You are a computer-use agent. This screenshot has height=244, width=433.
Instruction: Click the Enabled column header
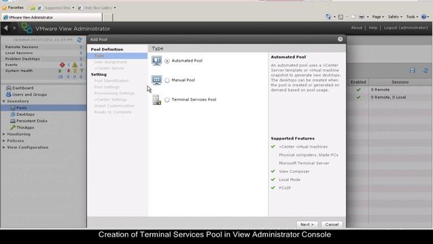point(358,82)
